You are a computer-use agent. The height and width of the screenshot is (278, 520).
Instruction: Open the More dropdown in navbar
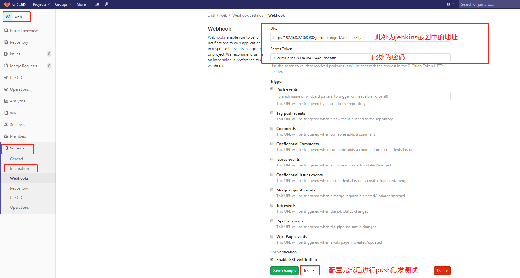[x=83, y=4]
